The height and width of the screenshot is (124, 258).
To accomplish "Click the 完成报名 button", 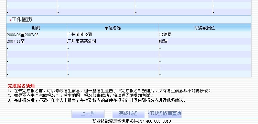I will [x=128, y=113].
